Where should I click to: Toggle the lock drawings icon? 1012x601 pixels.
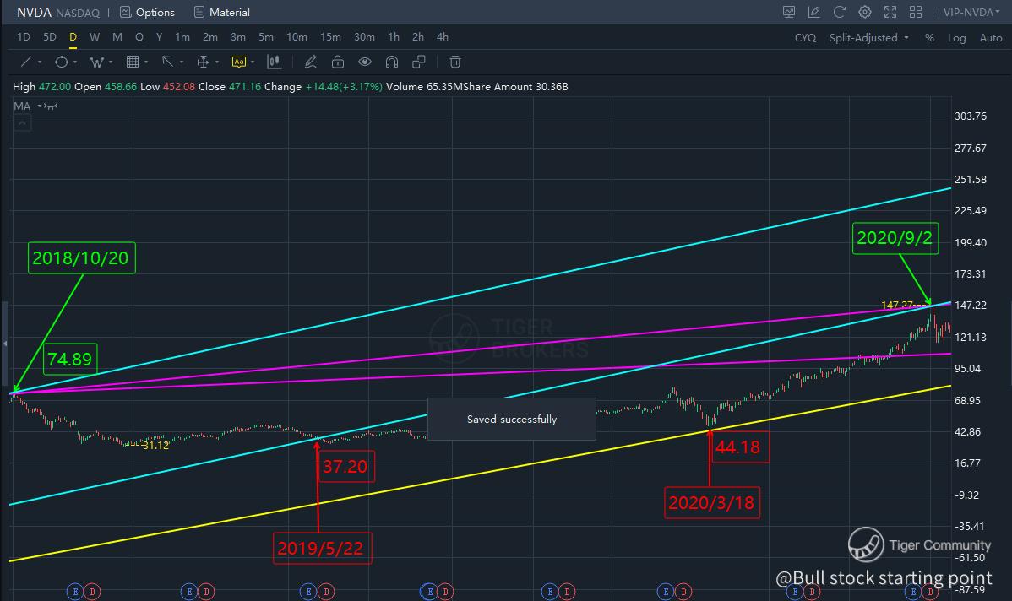pyautogui.click(x=338, y=62)
